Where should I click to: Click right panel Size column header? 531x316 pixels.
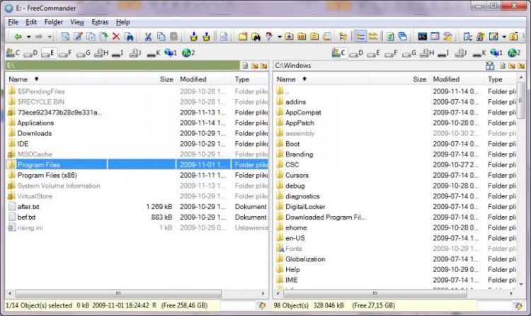click(x=399, y=79)
